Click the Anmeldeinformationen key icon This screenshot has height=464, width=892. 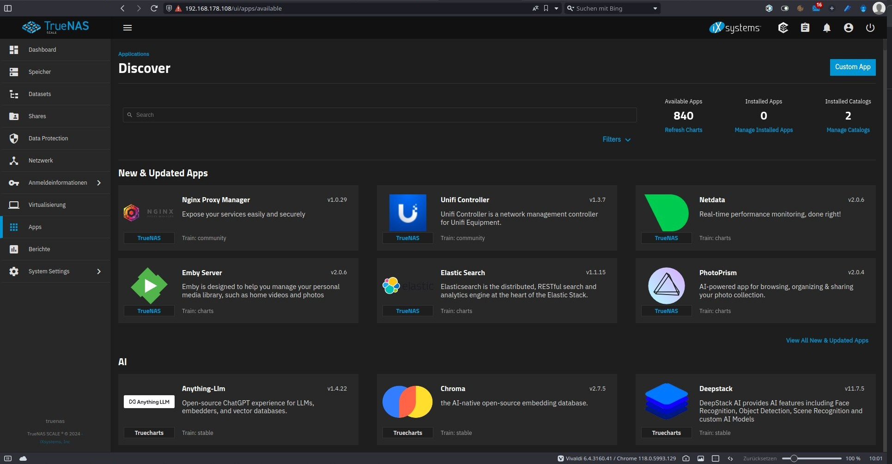pyautogui.click(x=14, y=183)
